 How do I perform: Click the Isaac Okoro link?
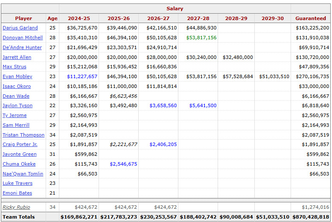pos(17,86)
